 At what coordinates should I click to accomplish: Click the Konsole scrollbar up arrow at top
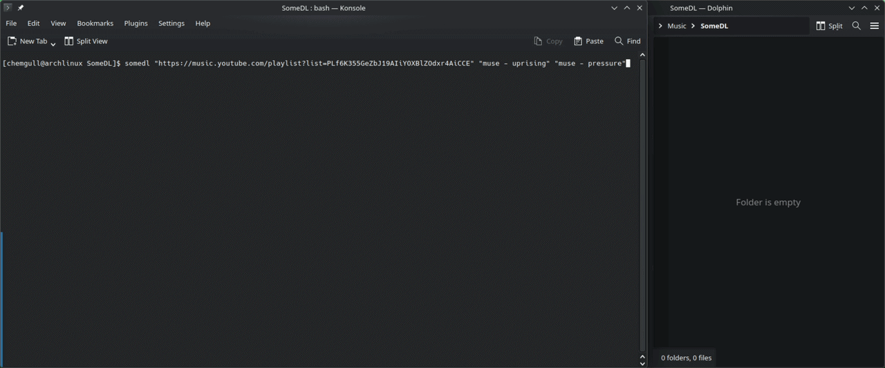[642, 55]
